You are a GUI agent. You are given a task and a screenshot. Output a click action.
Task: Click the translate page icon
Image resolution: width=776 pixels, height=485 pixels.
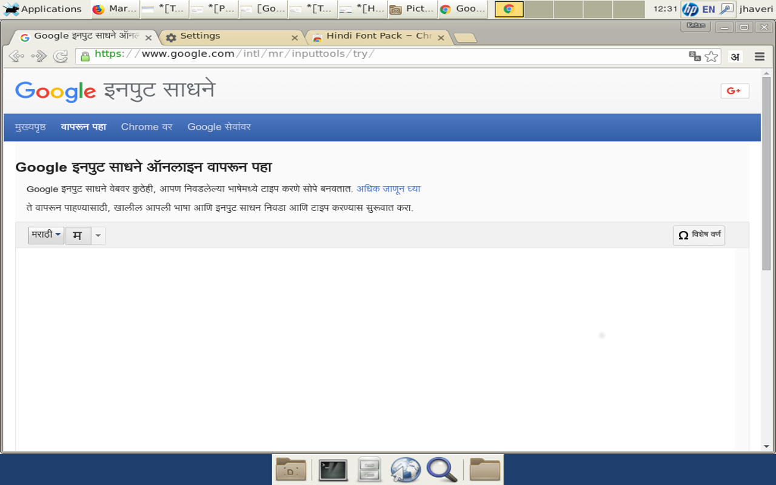click(695, 56)
